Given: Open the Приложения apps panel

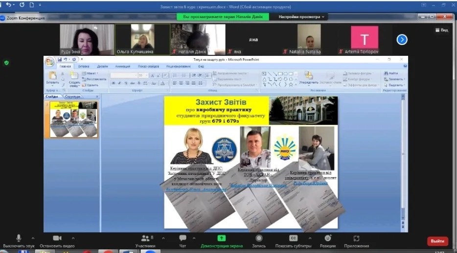Looking at the screenshot, I should (356, 239).
